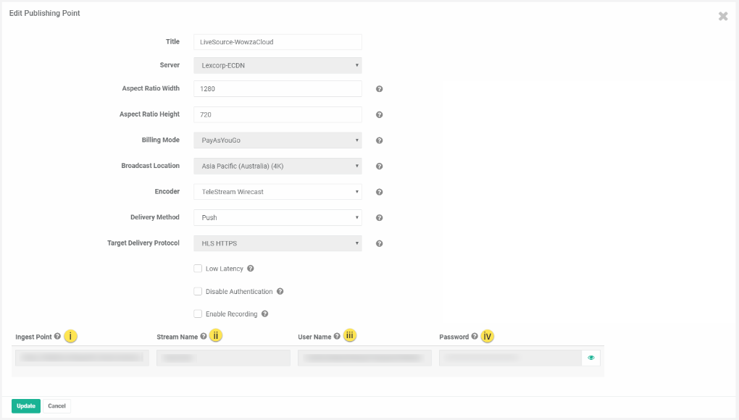The width and height of the screenshot is (739, 420).
Task: Open the Broadcast Location dropdown
Action: pos(277,167)
